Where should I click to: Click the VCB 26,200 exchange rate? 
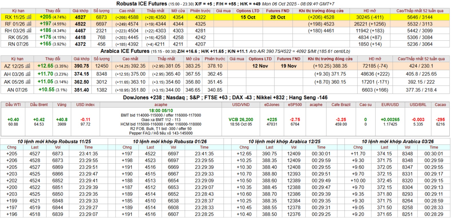(x=241, y=120)
